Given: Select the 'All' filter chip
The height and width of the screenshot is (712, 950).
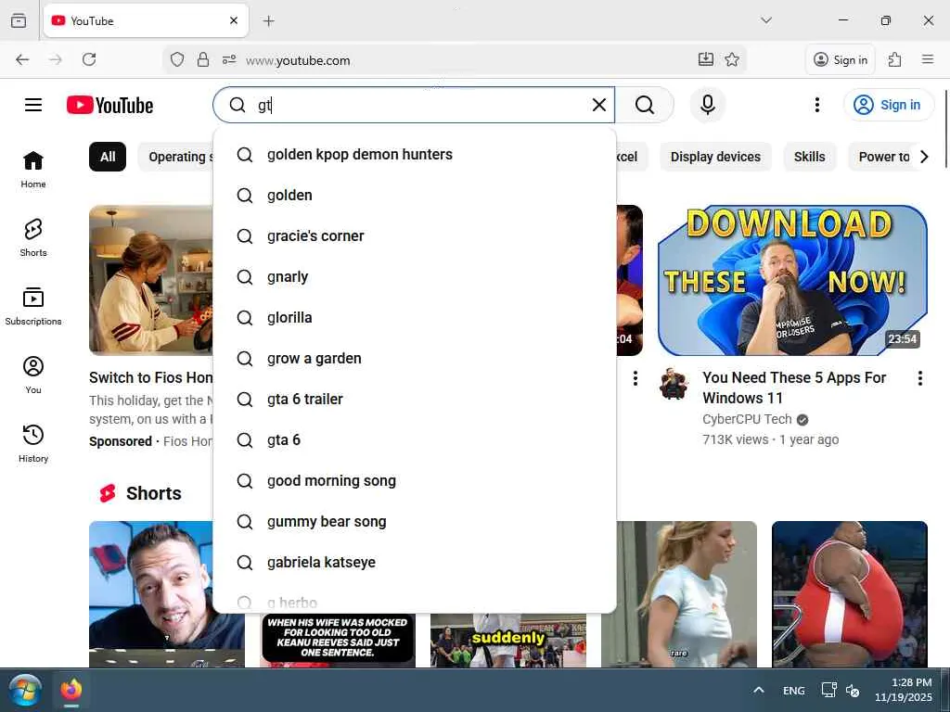Looking at the screenshot, I should (108, 157).
